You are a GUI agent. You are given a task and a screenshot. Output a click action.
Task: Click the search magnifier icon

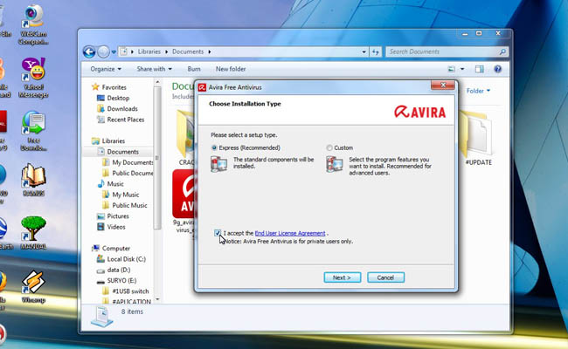[502, 51]
